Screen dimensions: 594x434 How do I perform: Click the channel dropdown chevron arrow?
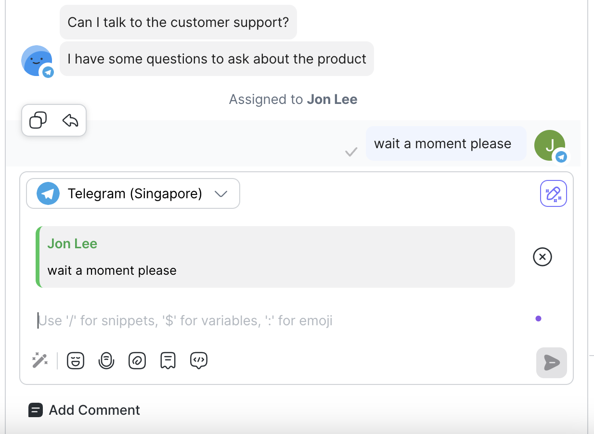tap(221, 194)
